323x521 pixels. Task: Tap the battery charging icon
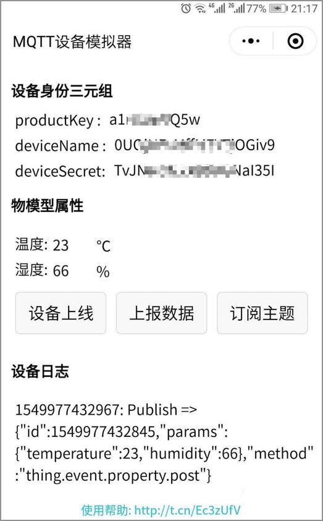click(278, 8)
